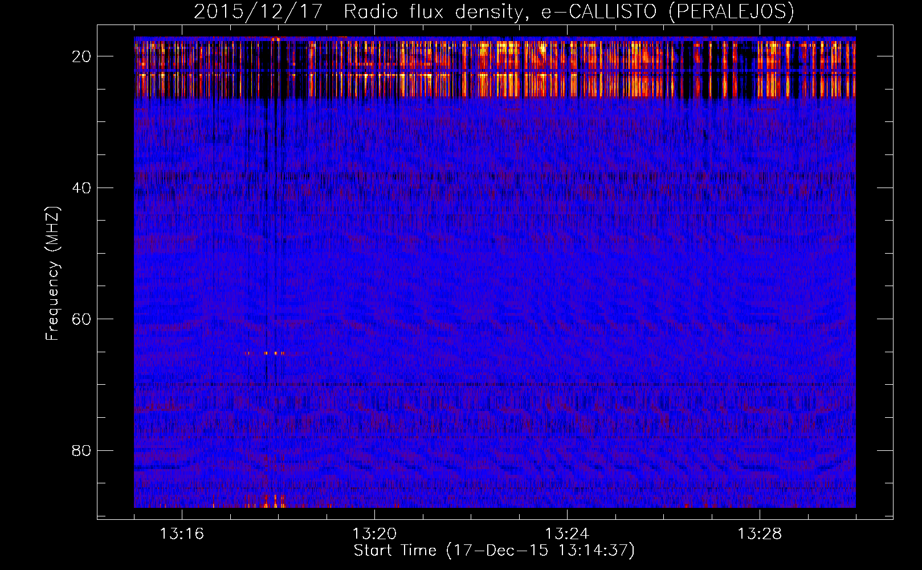Click the 13:24 time tick label
The width and height of the screenshot is (922, 570).
click(567, 534)
